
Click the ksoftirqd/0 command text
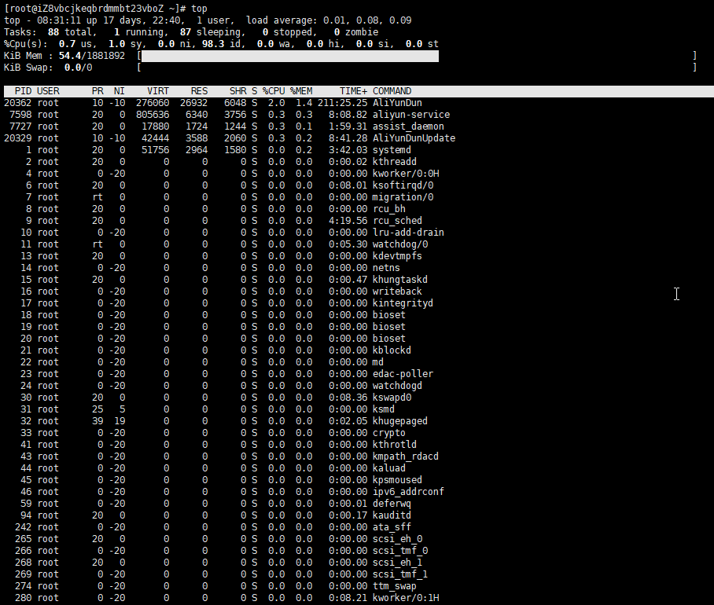[403, 185]
